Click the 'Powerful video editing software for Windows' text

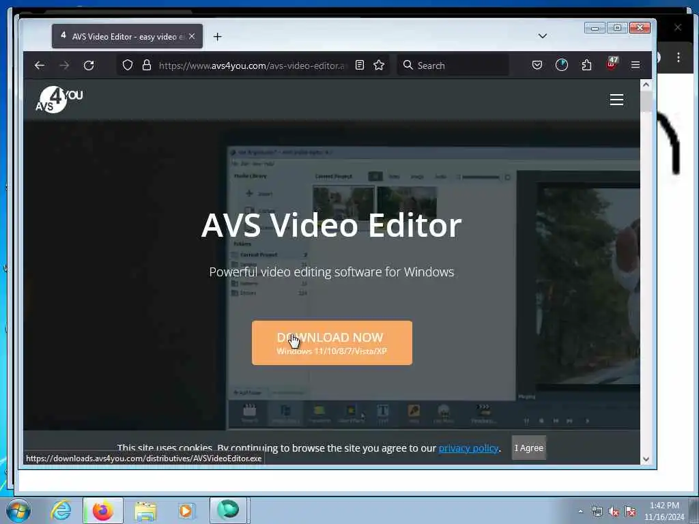(x=332, y=272)
